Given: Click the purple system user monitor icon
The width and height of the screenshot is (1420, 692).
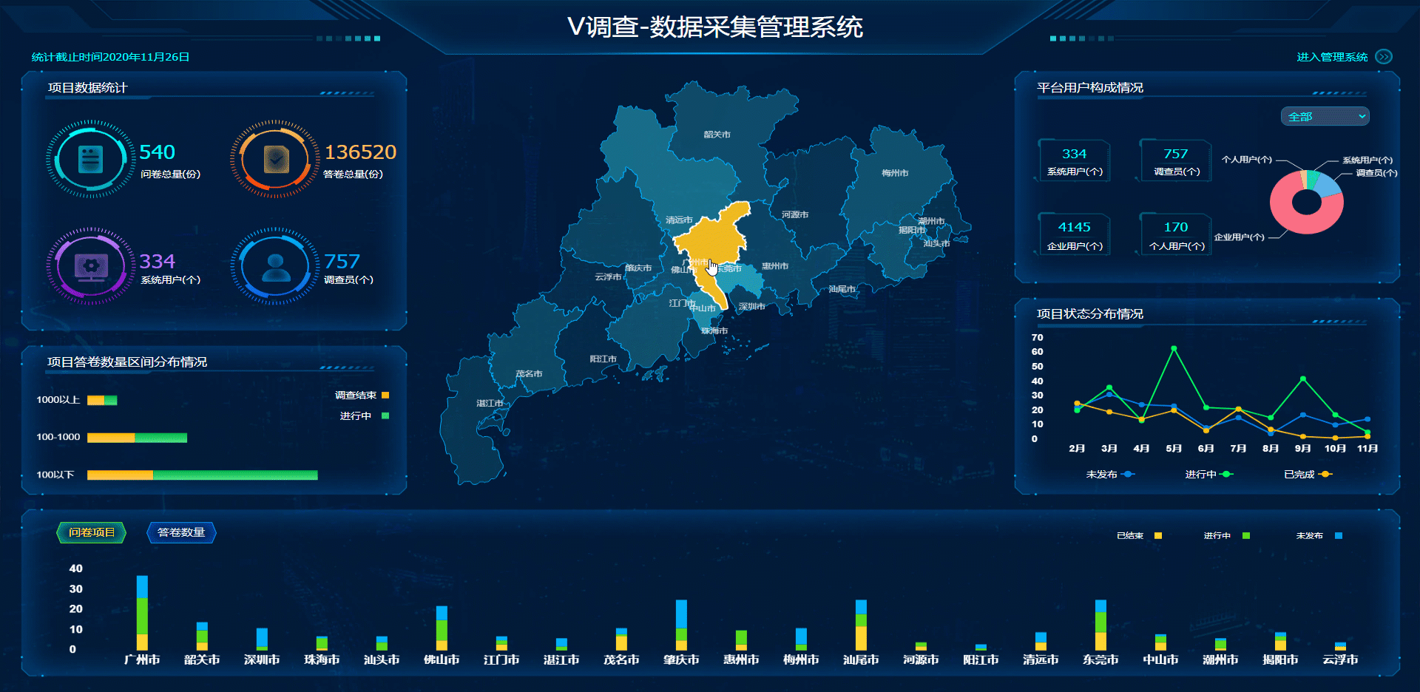Looking at the screenshot, I should point(90,266).
